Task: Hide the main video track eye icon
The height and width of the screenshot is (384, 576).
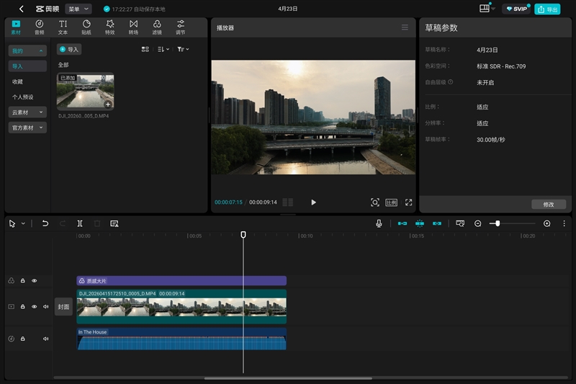Action: 34,307
